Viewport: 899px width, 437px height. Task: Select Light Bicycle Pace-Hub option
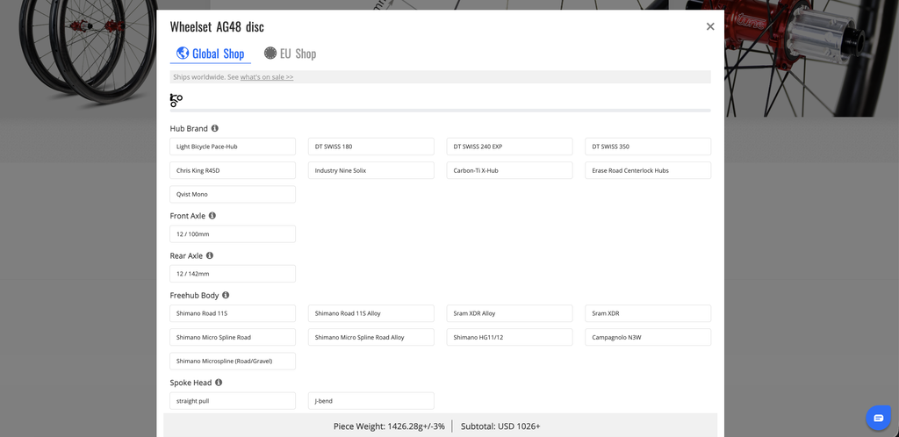coord(233,147)
